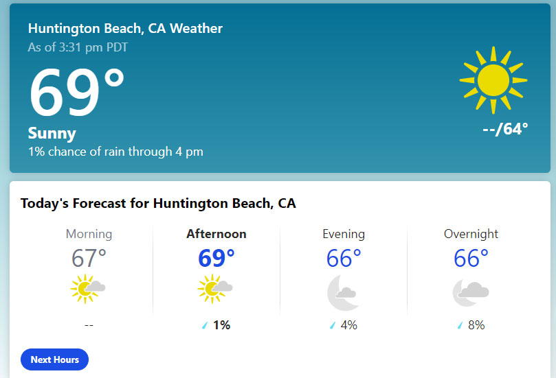The width and height of the screenshot is (556, 378).
Task: Click the Today's Forecast for Huntington Beach heading
Action: pyautogui.click(x=158, y=204)
